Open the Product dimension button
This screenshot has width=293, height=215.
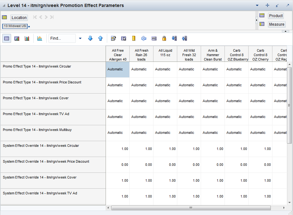276,16
